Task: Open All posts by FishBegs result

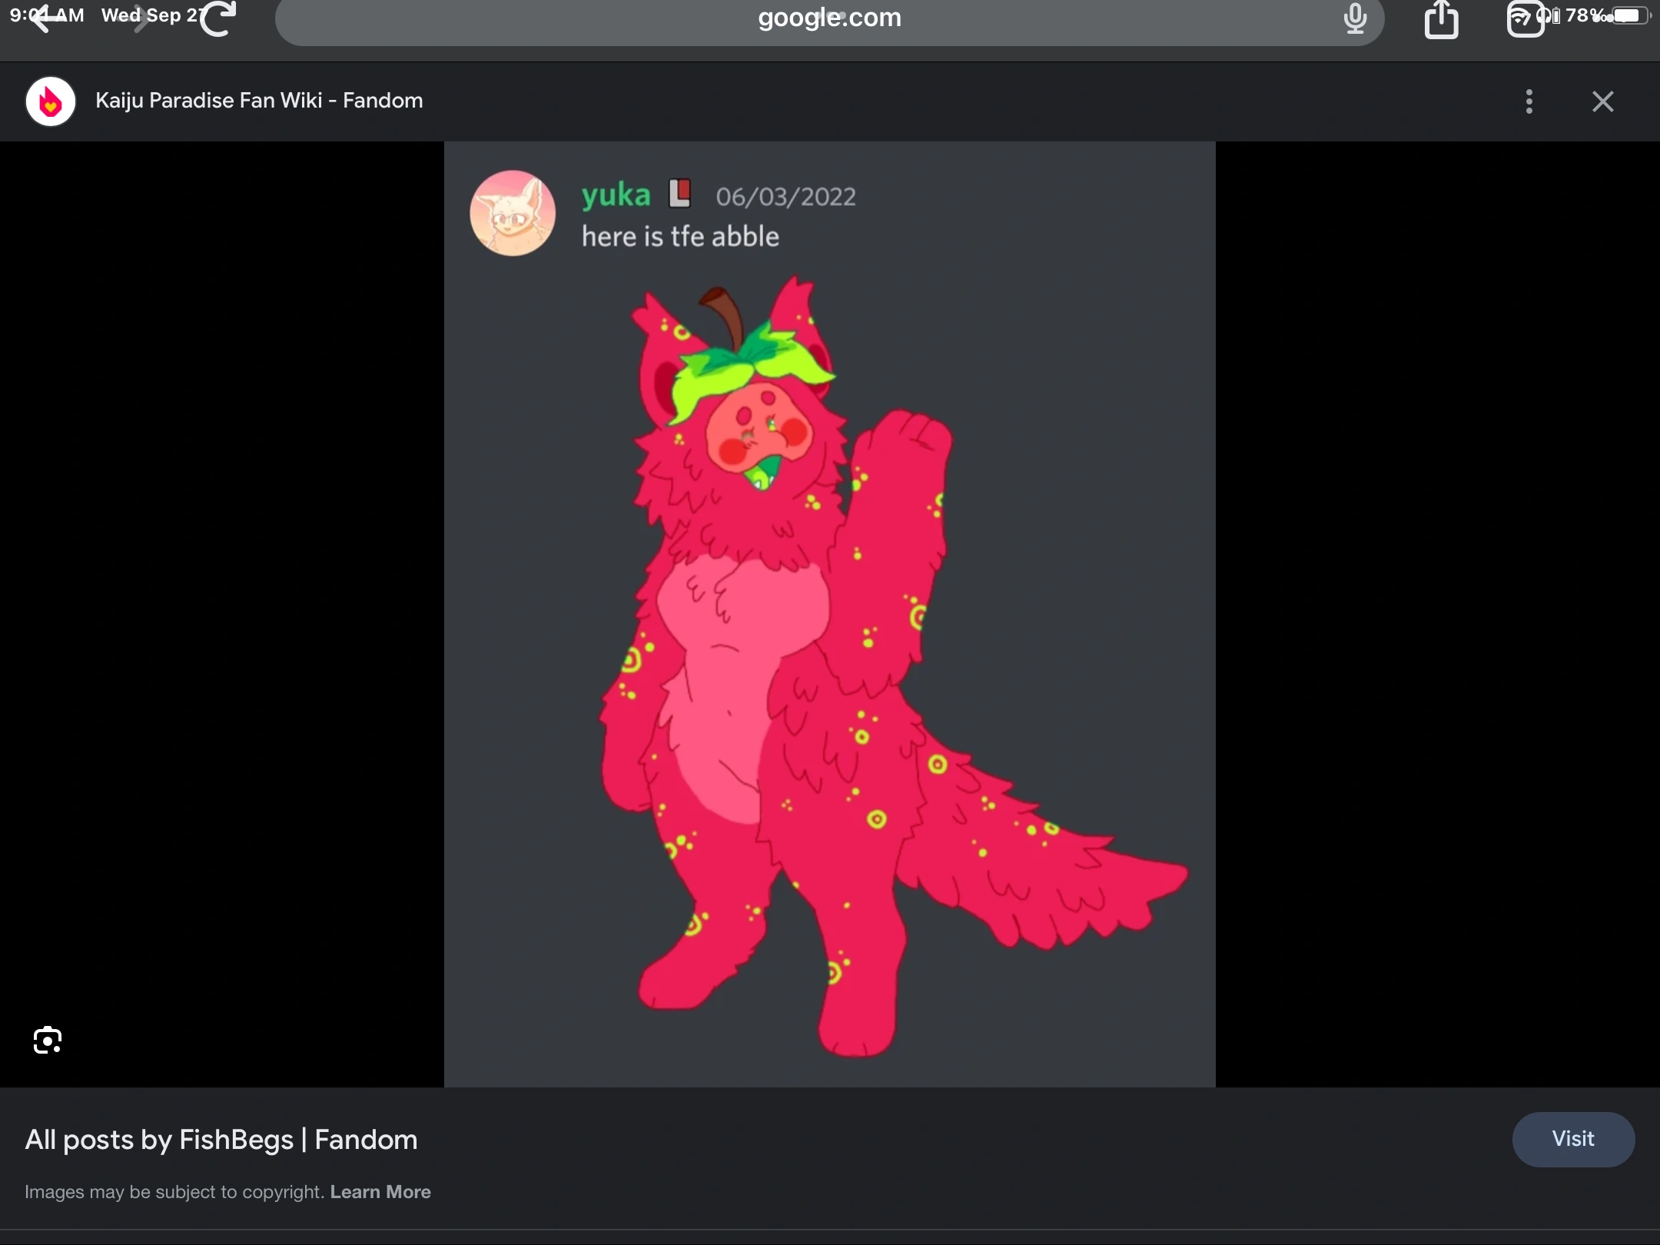Action: coord(221,1140)
